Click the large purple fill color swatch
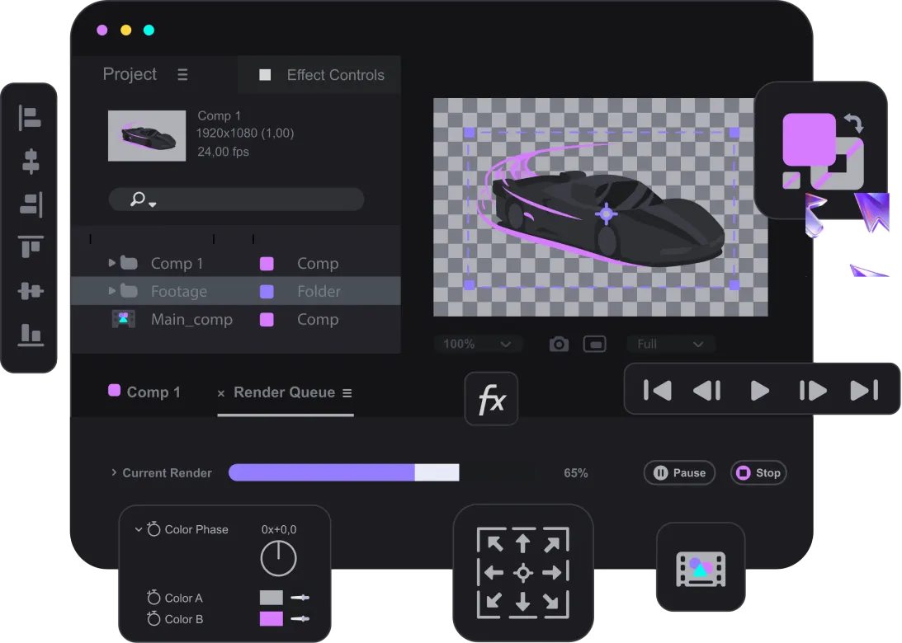The image size is (902, 643). pos(809,139)
